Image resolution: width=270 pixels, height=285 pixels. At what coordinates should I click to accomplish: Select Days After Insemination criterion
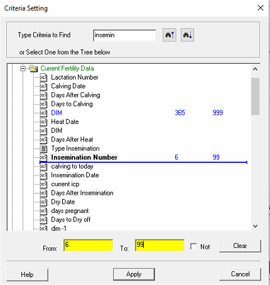pyautogui.click(x=82, y=193)
